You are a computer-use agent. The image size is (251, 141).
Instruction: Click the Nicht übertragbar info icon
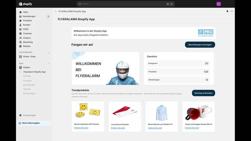coord(20,123)
